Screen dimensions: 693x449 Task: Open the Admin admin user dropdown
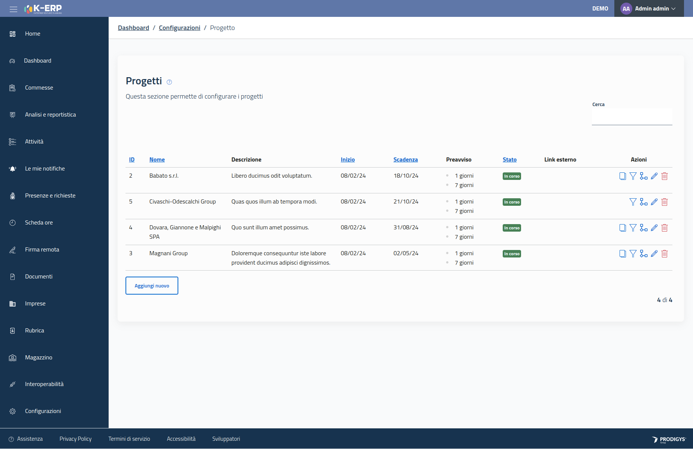649,9
